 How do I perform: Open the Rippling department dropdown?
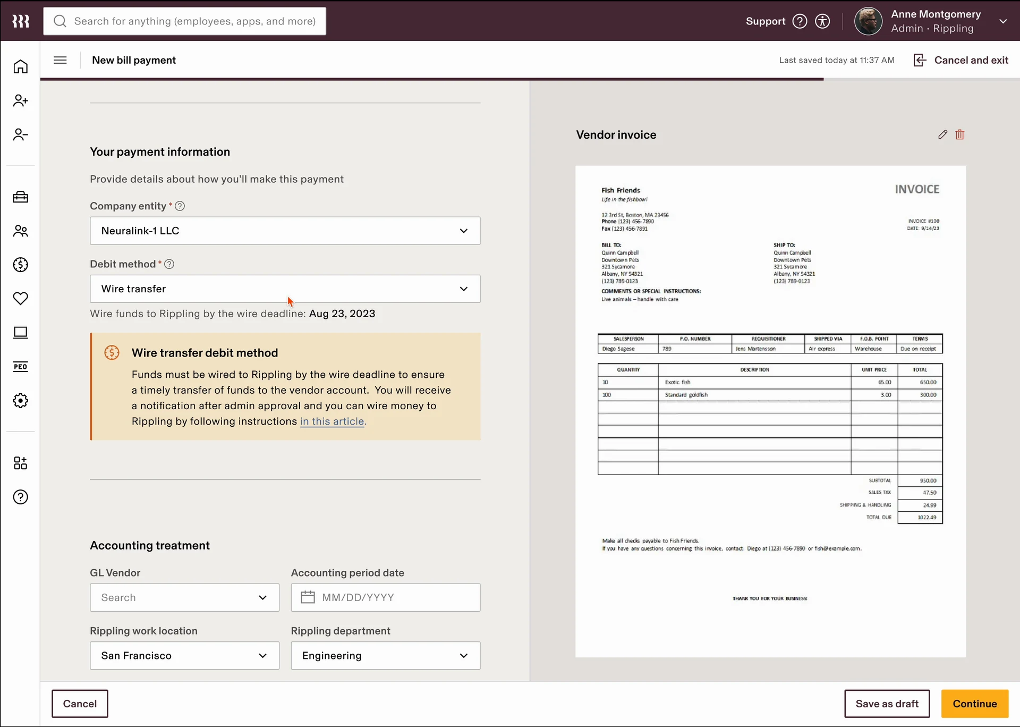coord(385,655)
